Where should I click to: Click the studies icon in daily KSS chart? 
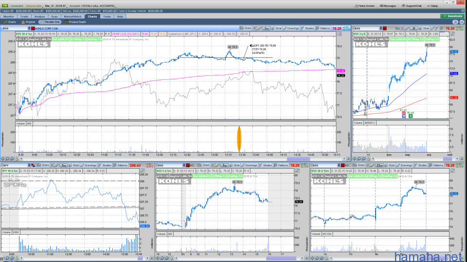tap(437, 28)
